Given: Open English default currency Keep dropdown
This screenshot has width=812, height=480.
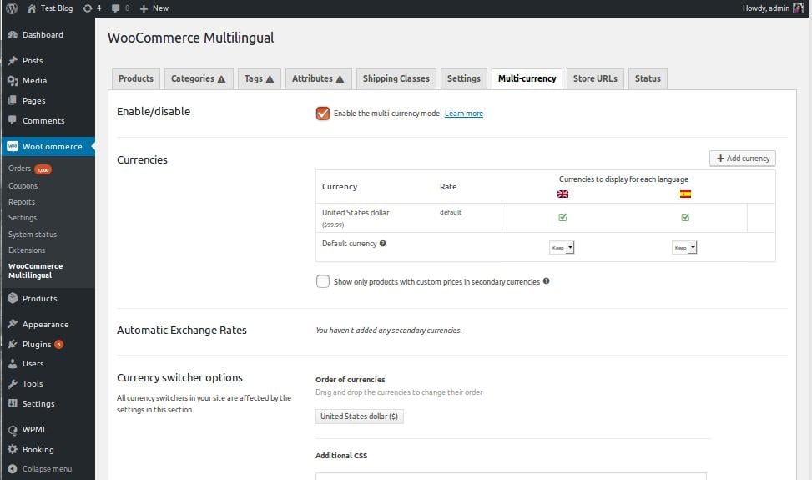Looking at the screenshot, I should click(562, 247).
